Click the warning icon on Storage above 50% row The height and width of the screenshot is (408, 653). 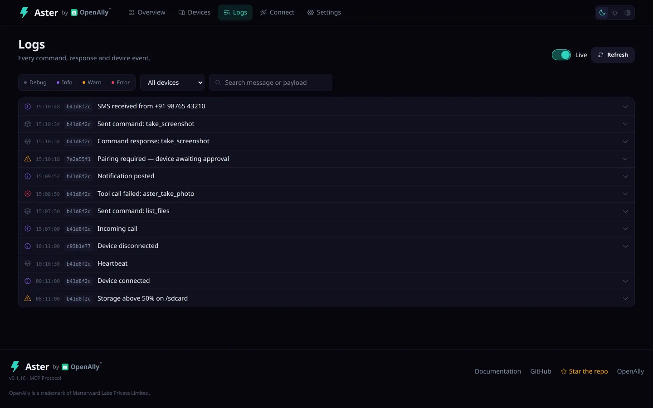tap(28, 298)
